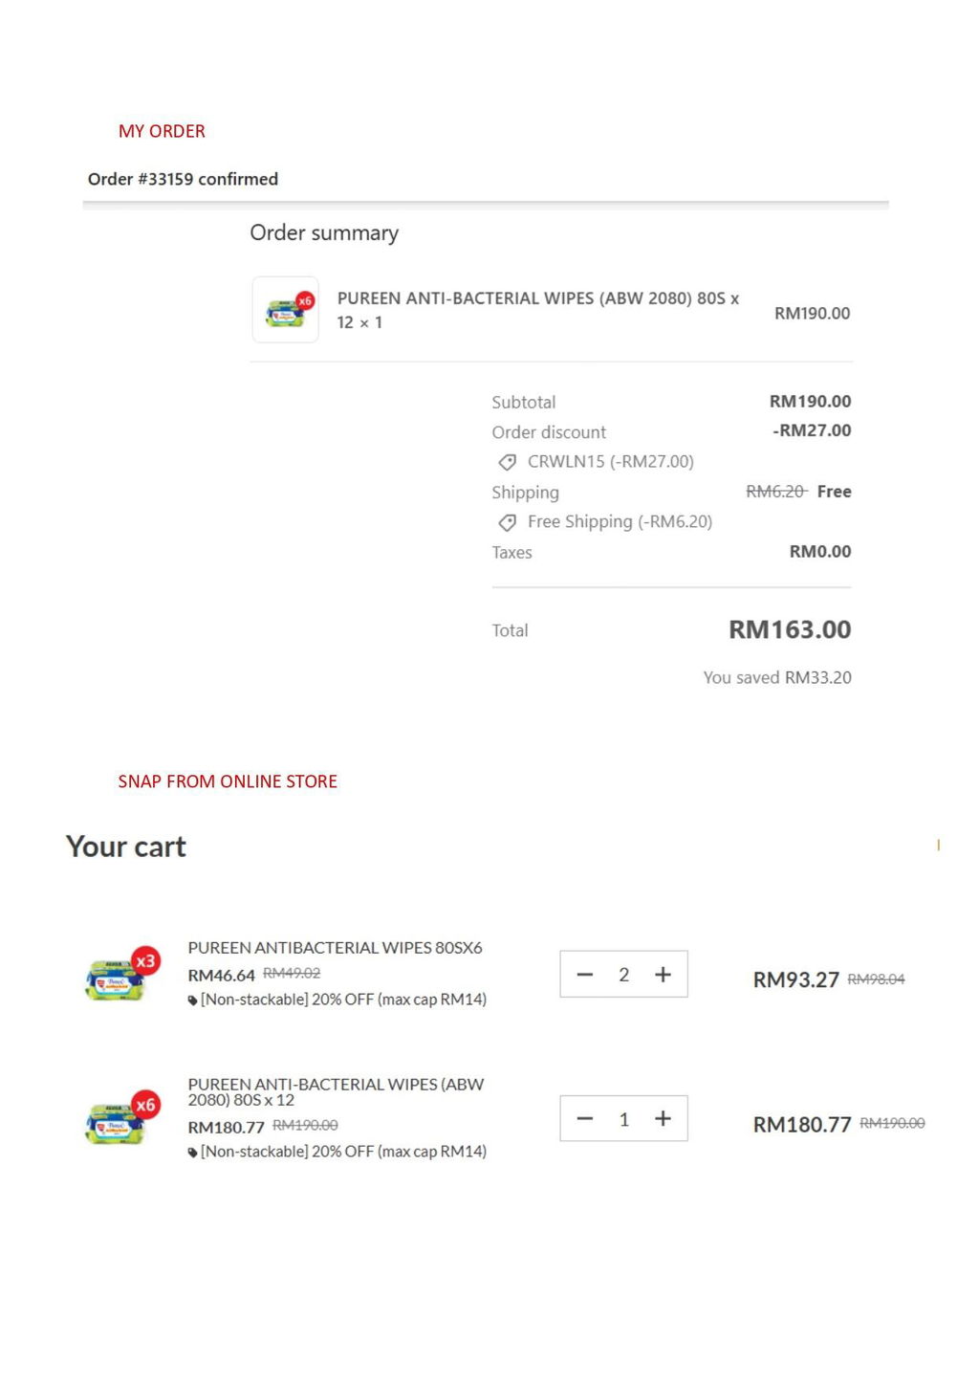Click the 80SX6 non-stackable discount tag icon
Screen dimensions: 979x1385
pyautogui.click(x=192, y=1000)
